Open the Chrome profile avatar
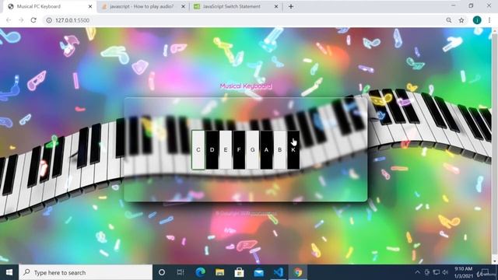The height and width of the screenshot is (280, 498). (477, 20)
